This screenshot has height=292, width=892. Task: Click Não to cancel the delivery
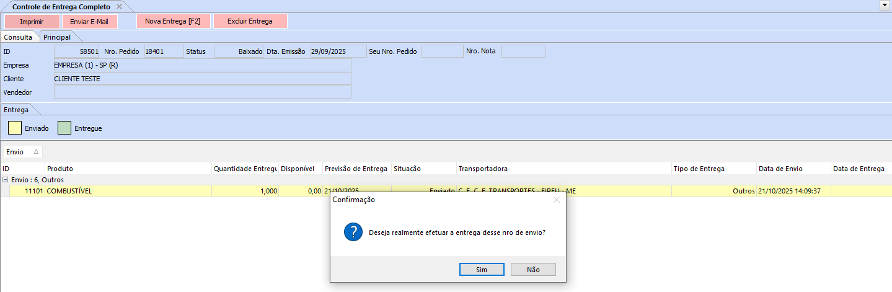[533, 270]
